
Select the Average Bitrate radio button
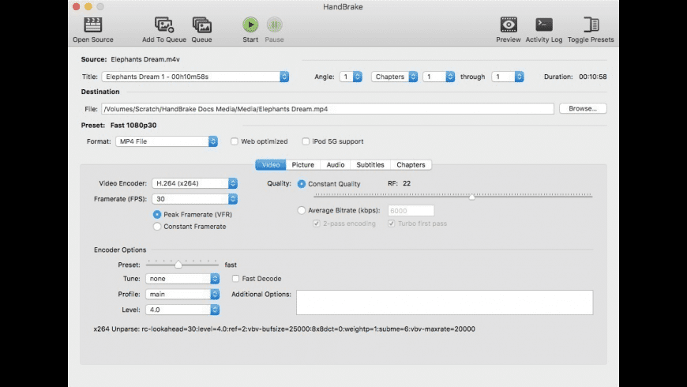click(x=301, y=210)
